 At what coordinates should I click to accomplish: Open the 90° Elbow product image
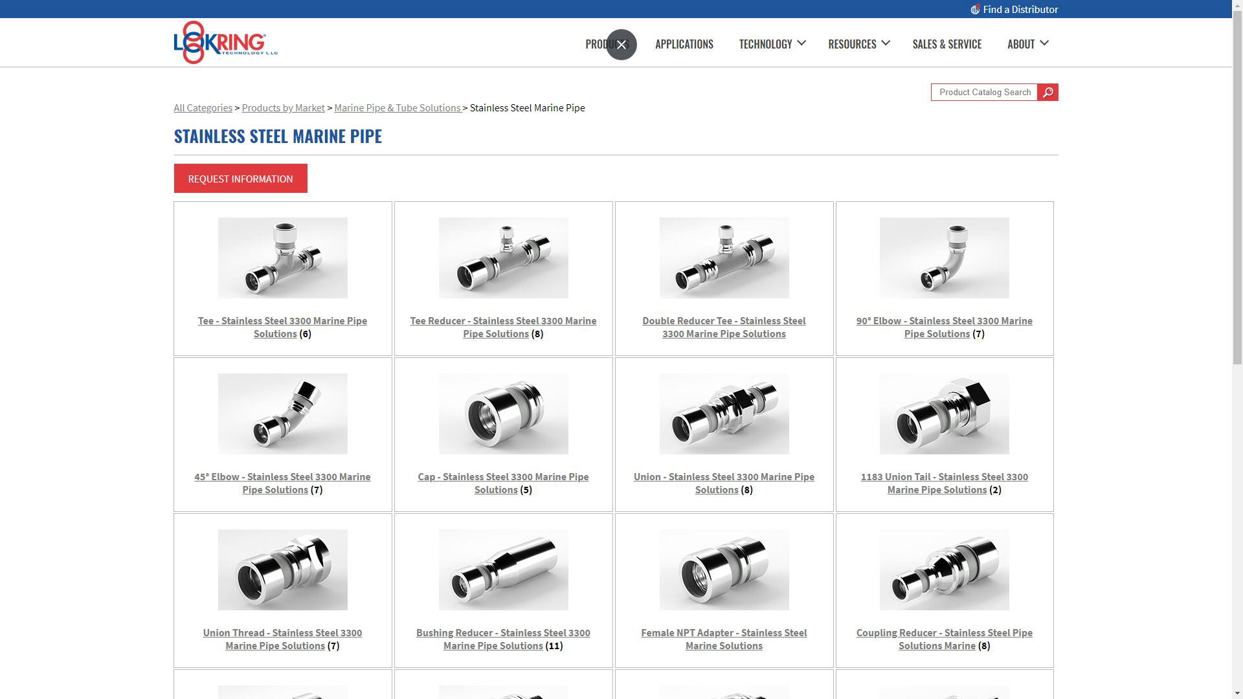pyautogui.click(x=944, y=258)
